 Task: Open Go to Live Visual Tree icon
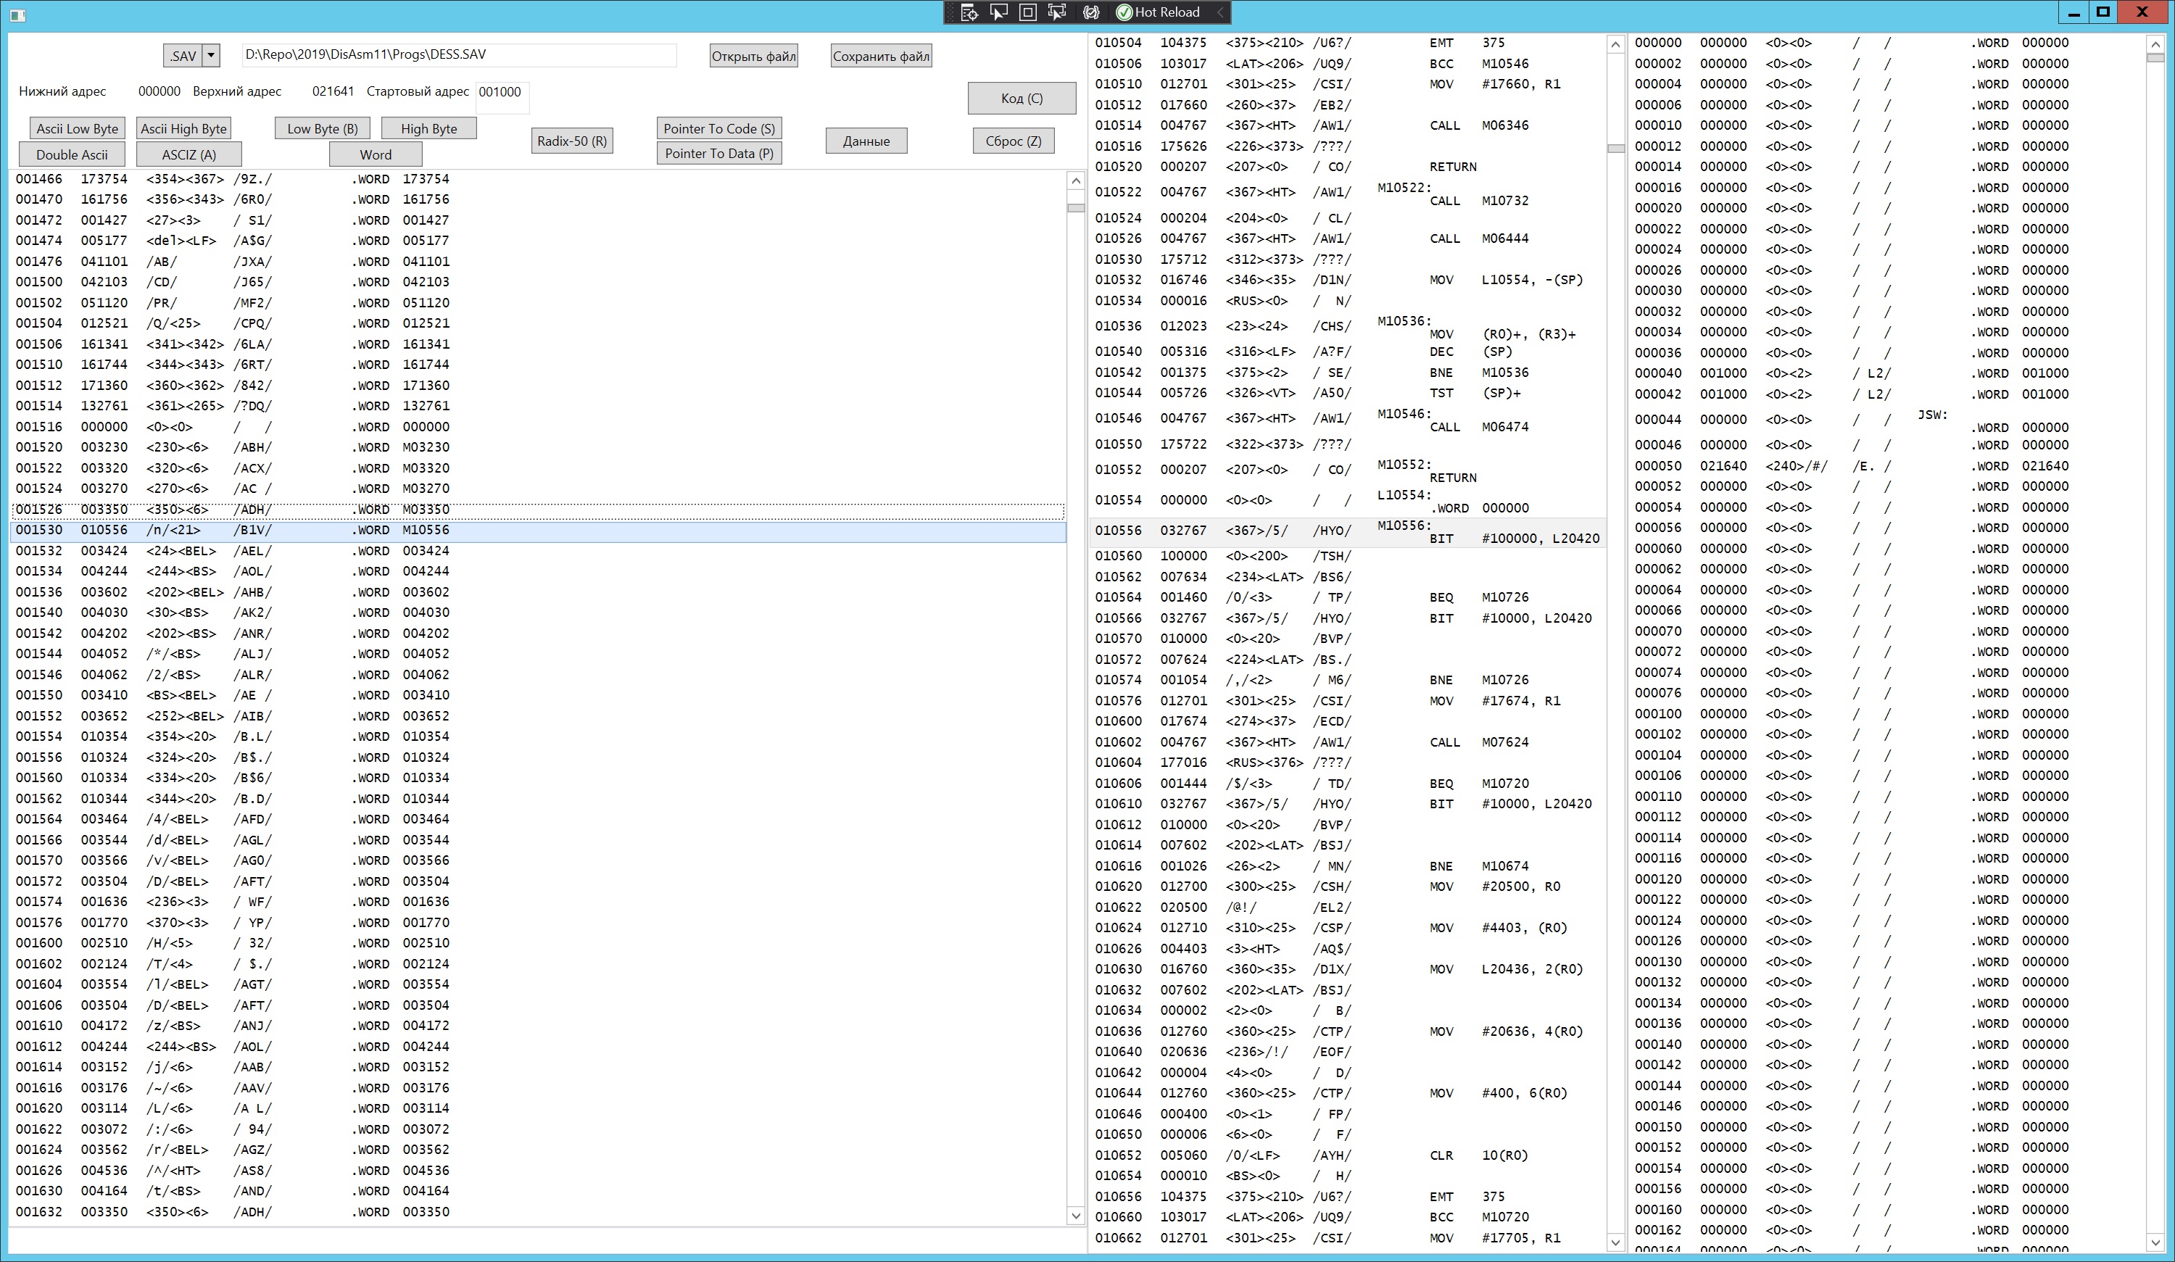(x=969, y=12)
